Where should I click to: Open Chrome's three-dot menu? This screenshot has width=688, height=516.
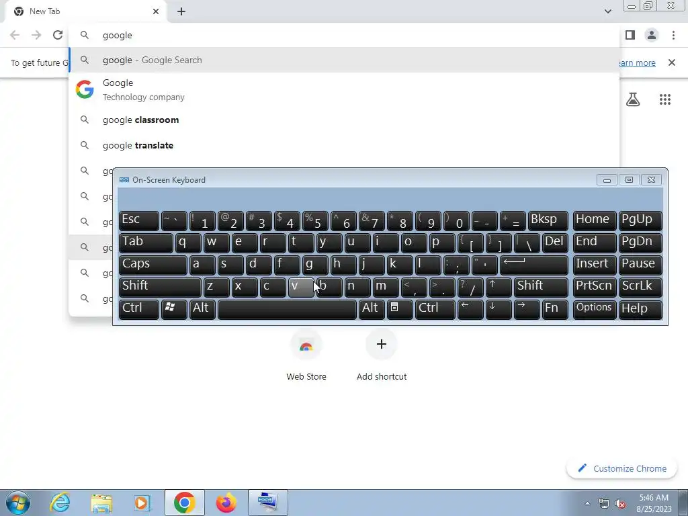[x=673, y=35]
